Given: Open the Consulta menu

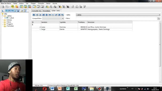Looking at the screenshot, I should [41, 4].
